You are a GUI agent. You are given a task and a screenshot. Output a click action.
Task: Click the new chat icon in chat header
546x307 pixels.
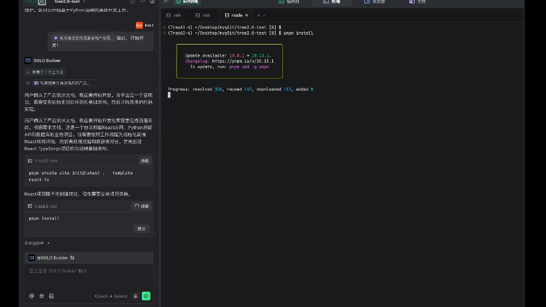pyautogui.click(x=133, y=2)
